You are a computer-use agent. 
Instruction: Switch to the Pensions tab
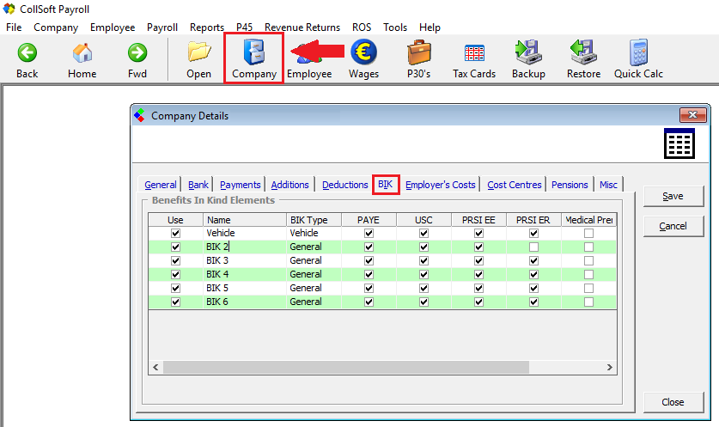tap(570, 185)
